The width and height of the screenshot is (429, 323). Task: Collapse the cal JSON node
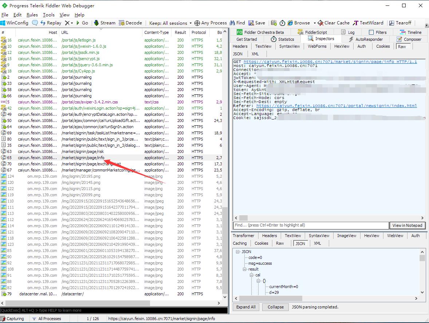click(x=251, y=275)
